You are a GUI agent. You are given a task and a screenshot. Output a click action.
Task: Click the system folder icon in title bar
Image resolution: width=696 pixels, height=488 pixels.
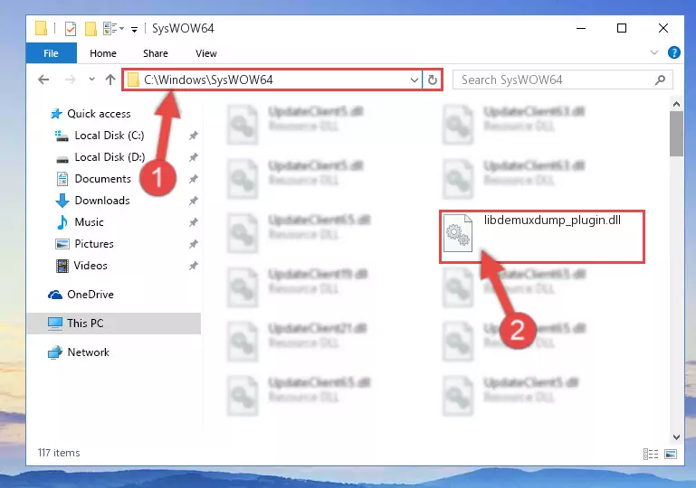pos(41,28)
